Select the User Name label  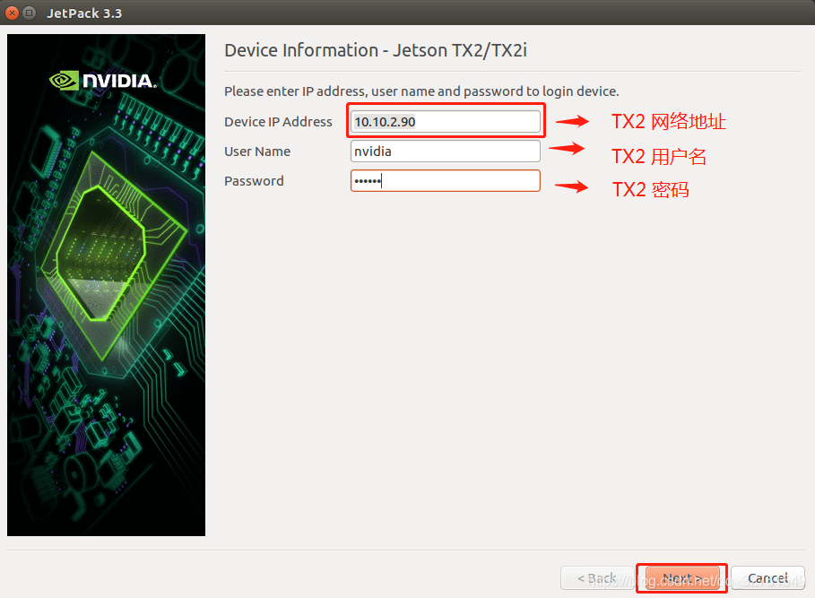click(257, 152)
